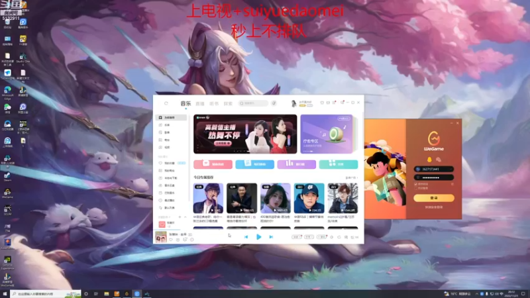Click the green grid shortcut button
The image size is (530, 298).
click(x=339, y=164)
